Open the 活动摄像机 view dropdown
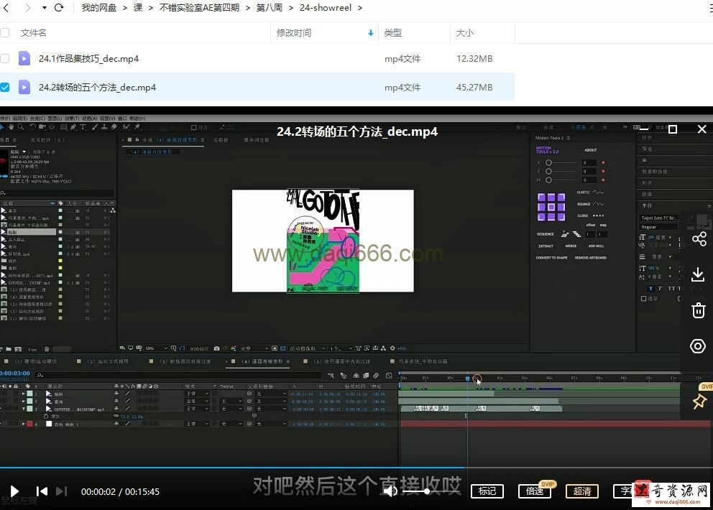Screen dimensions: 713x510 [307, 348]
